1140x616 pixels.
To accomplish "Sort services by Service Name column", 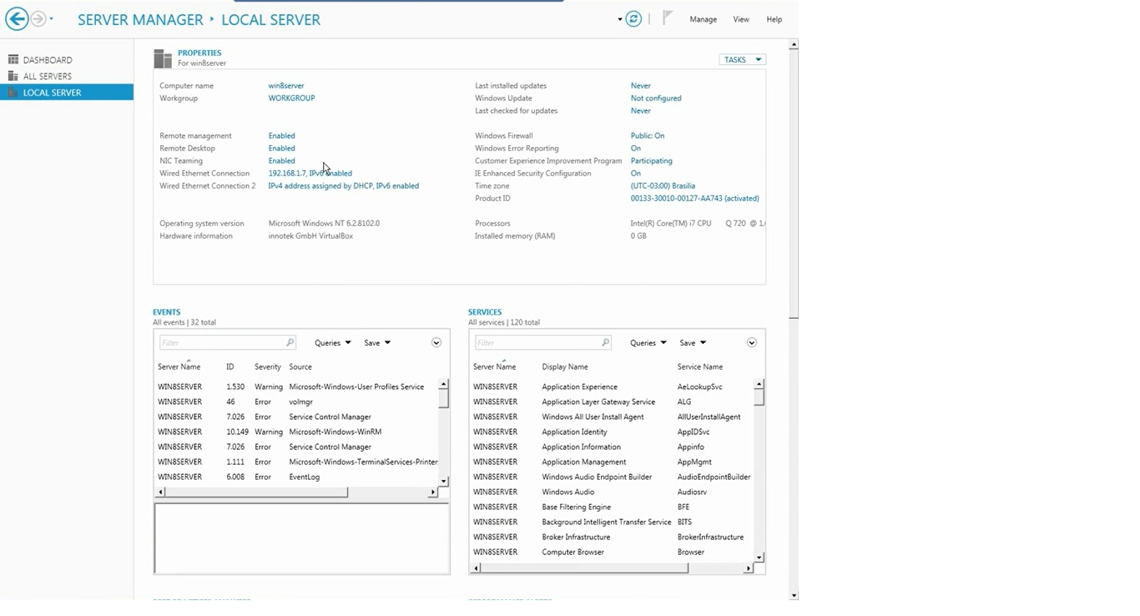I will (x=700, y=367).
